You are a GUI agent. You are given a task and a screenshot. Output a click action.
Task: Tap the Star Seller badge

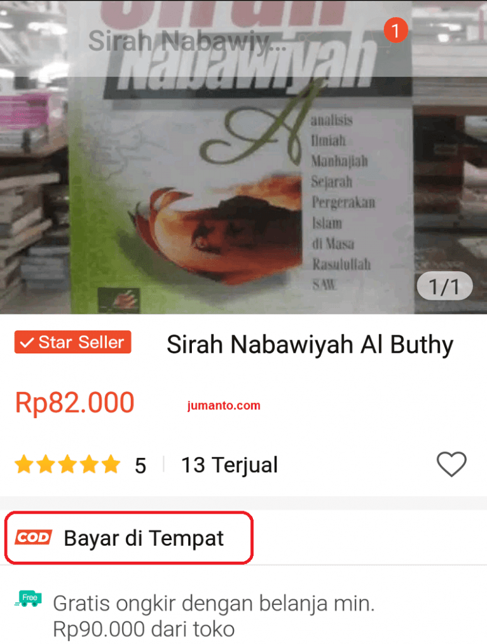73,341
